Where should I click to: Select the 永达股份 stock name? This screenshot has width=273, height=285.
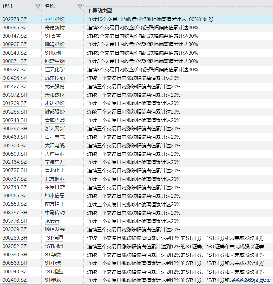[54, 103]
